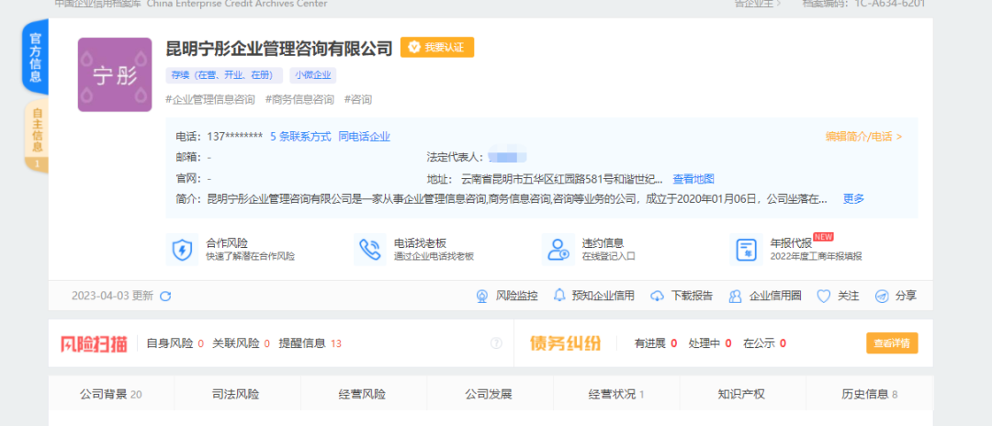Click the 合作风险 shield icon
Viewport: 992px width, 426px height.
tap(182, 250)
